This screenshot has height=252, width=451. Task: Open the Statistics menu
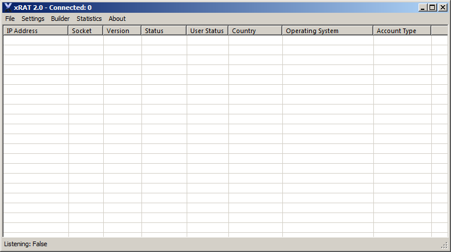89,19
